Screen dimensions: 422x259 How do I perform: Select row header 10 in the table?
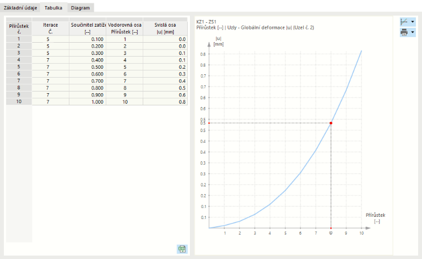(x=19, y=101)
